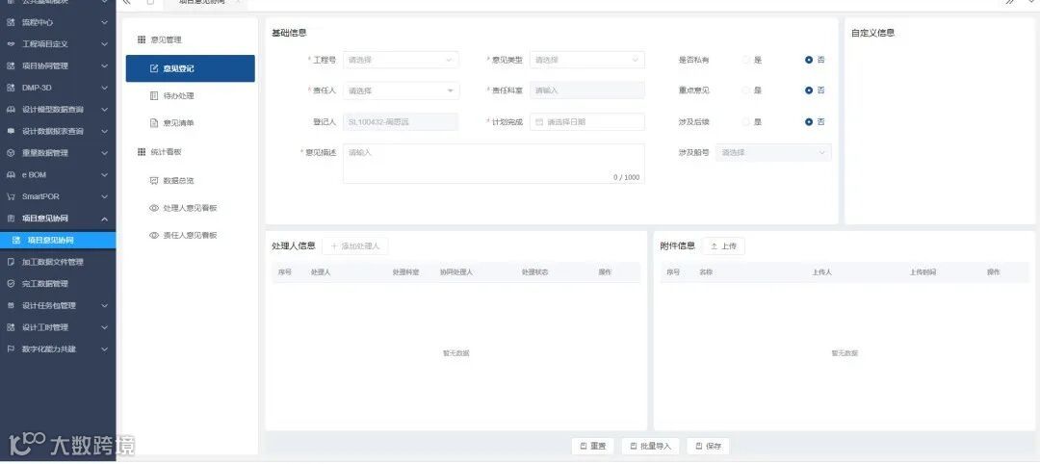Click the 设计工时管理 sidebar icon

point(11,327)
